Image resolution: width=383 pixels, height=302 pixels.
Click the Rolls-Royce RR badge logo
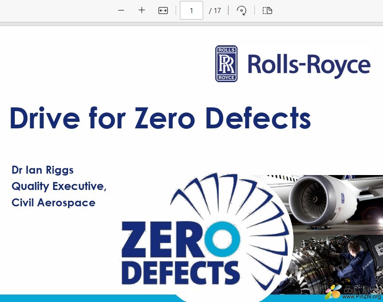point(226,63)
